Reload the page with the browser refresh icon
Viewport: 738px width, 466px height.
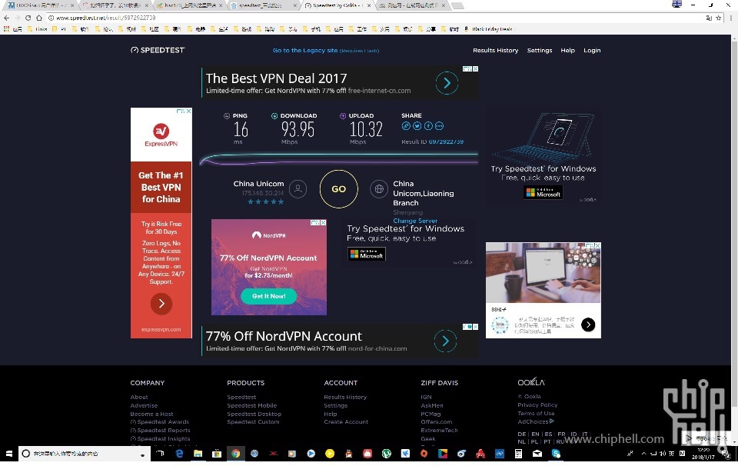point(28,18)
